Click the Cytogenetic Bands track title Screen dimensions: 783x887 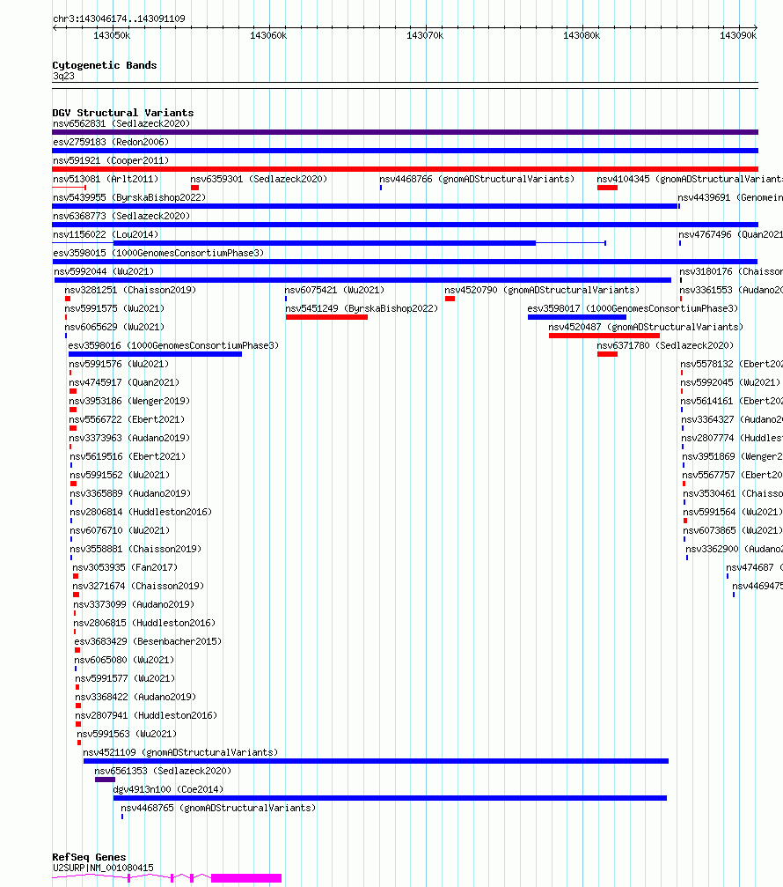[105, 65]
